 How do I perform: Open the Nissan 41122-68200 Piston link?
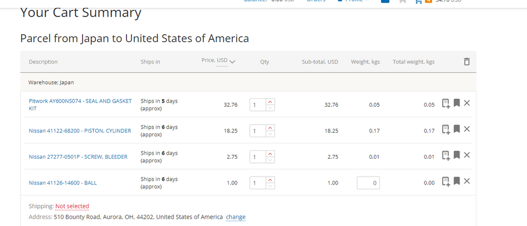[x=80, y=131]
